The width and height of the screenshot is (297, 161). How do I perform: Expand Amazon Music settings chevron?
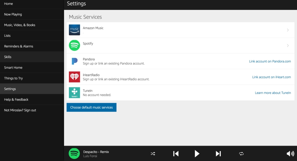[x=288, y=30]
